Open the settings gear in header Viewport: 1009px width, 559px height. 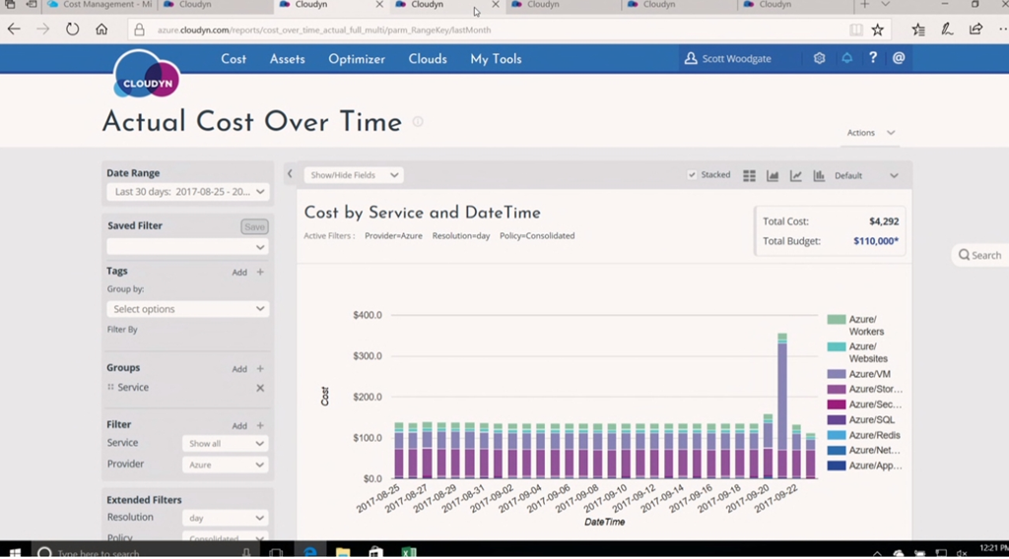click(x=819, y=59)
